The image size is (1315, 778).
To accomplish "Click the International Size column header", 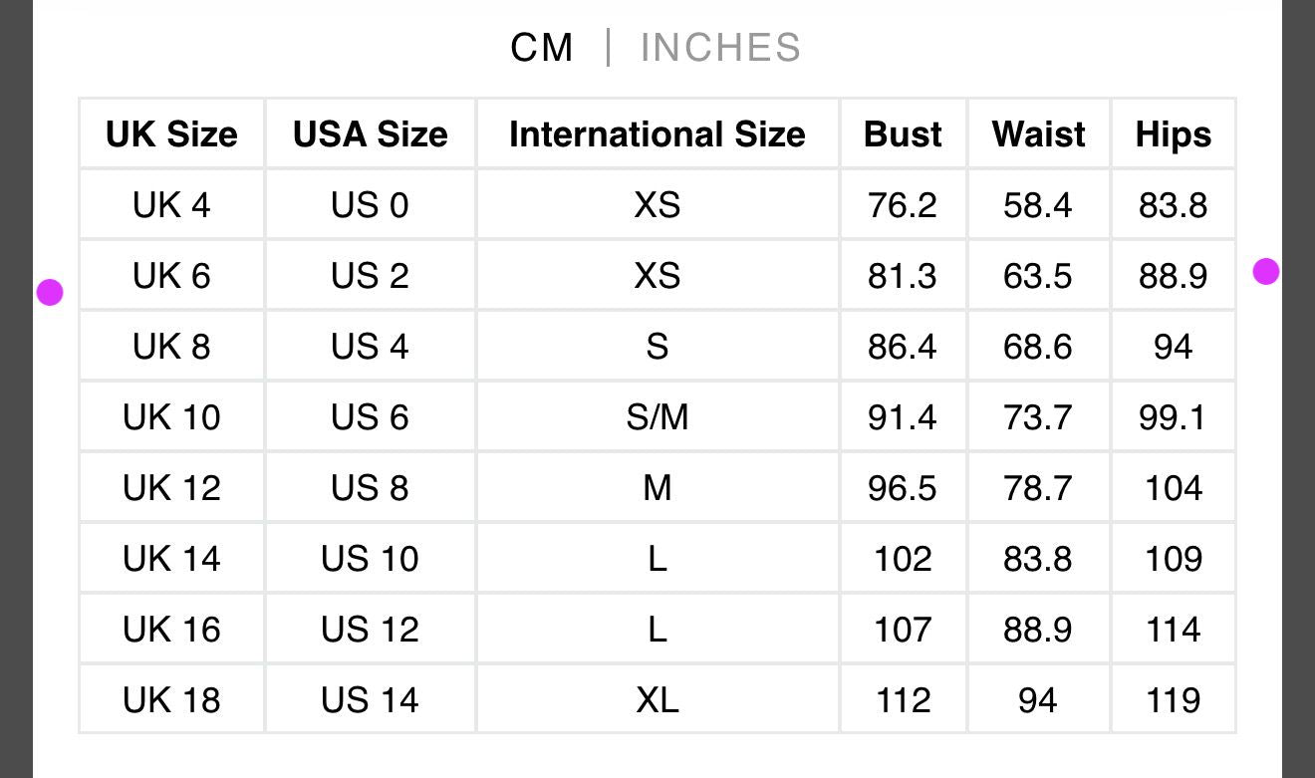I will click(x=657, y=134).
